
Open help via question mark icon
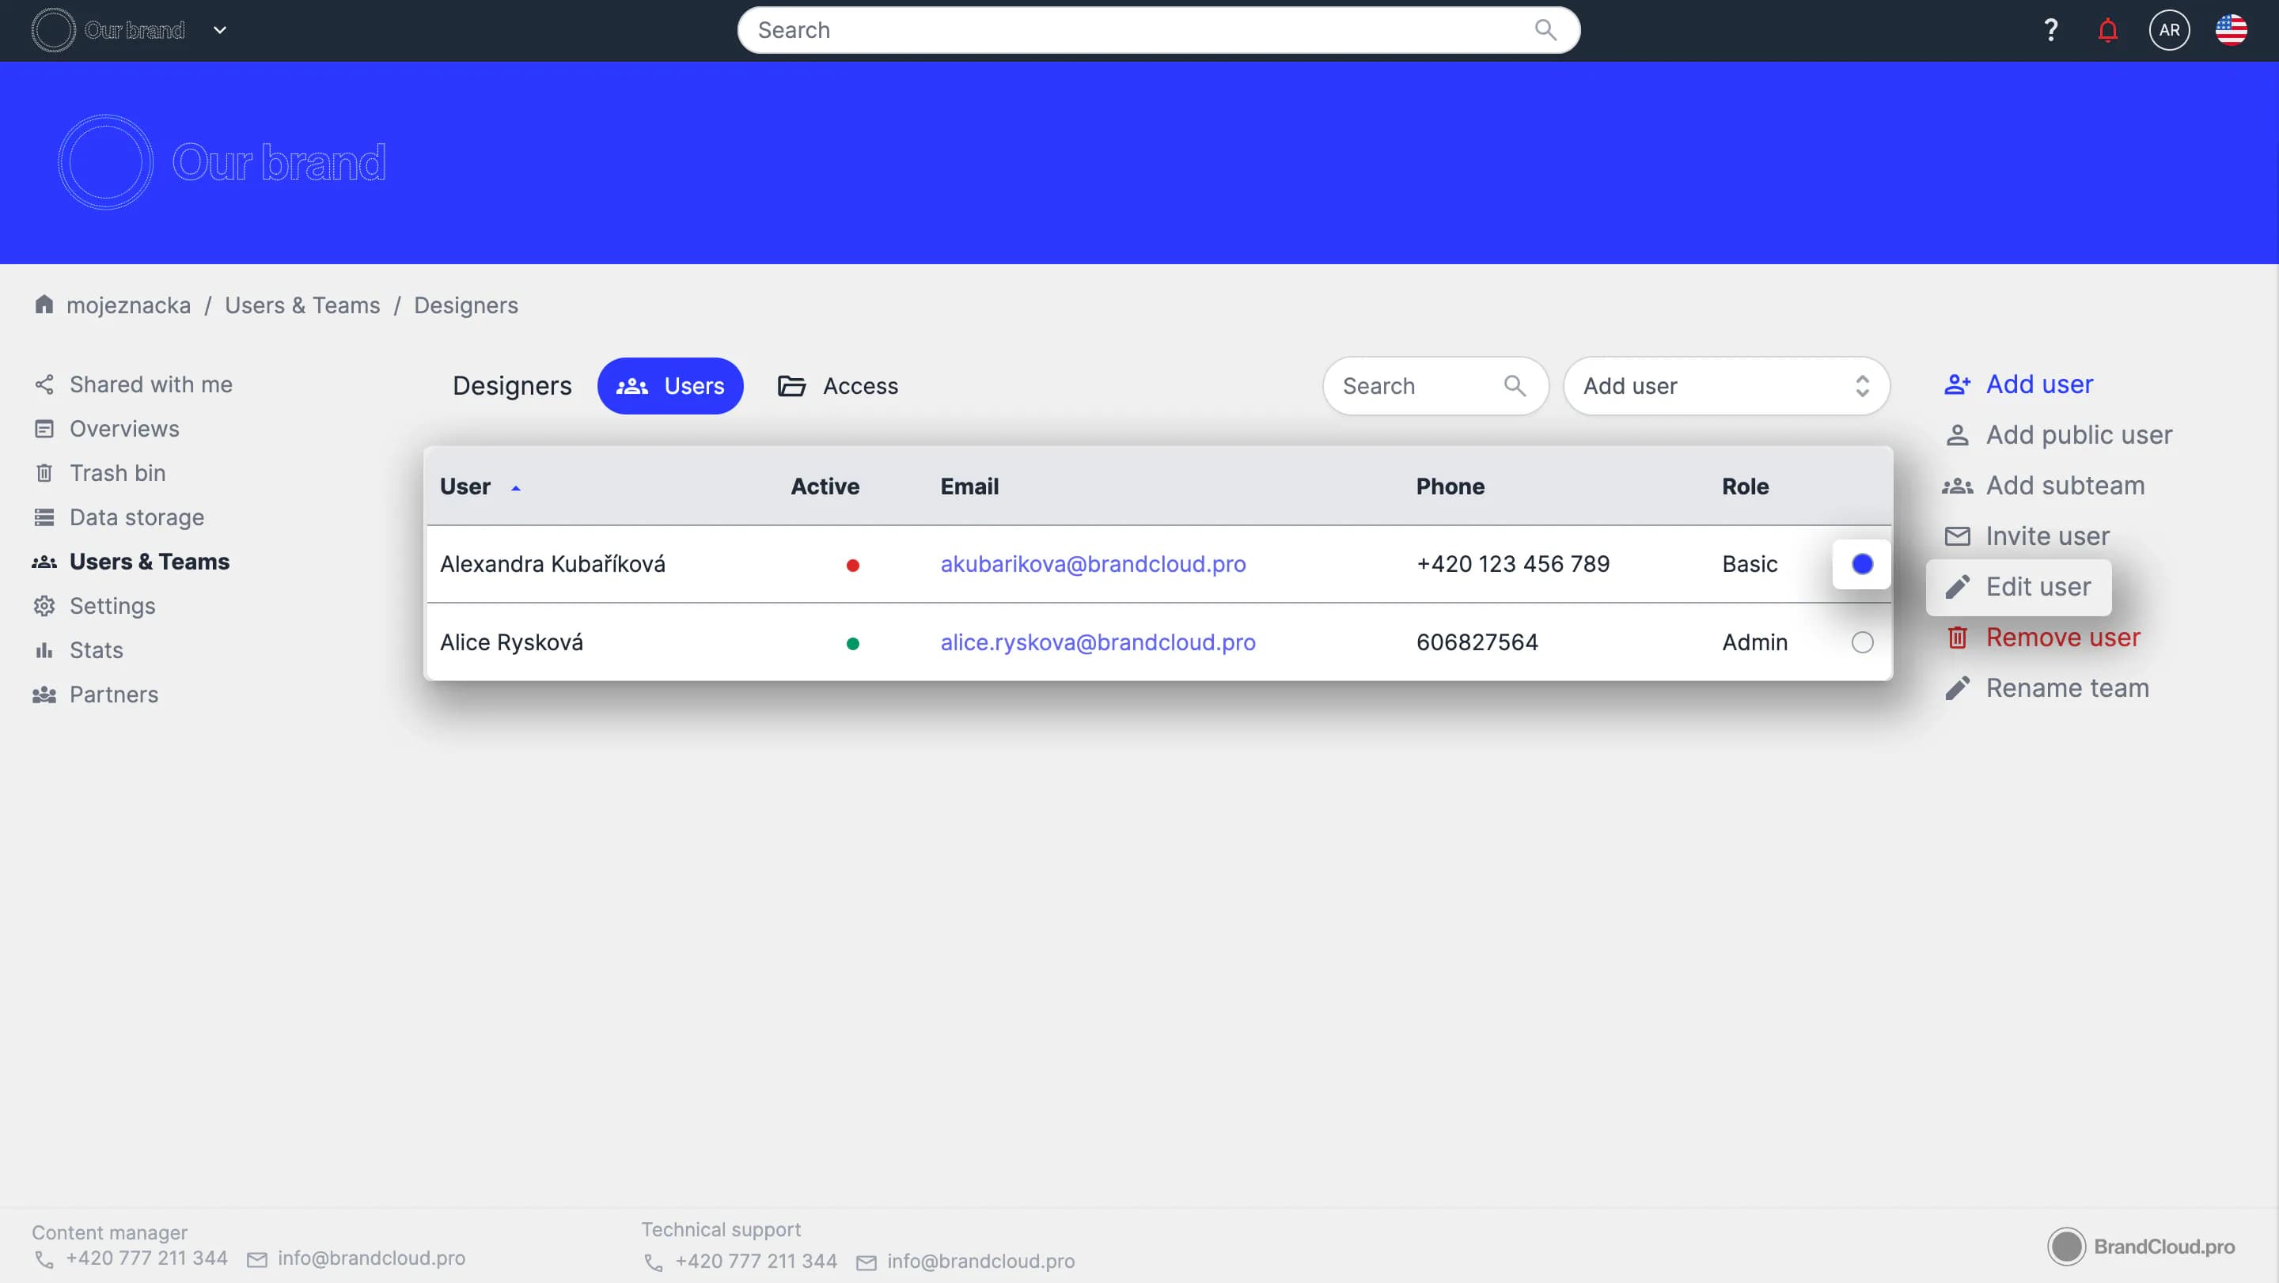pyautogui.click(x=2051, y=30)
